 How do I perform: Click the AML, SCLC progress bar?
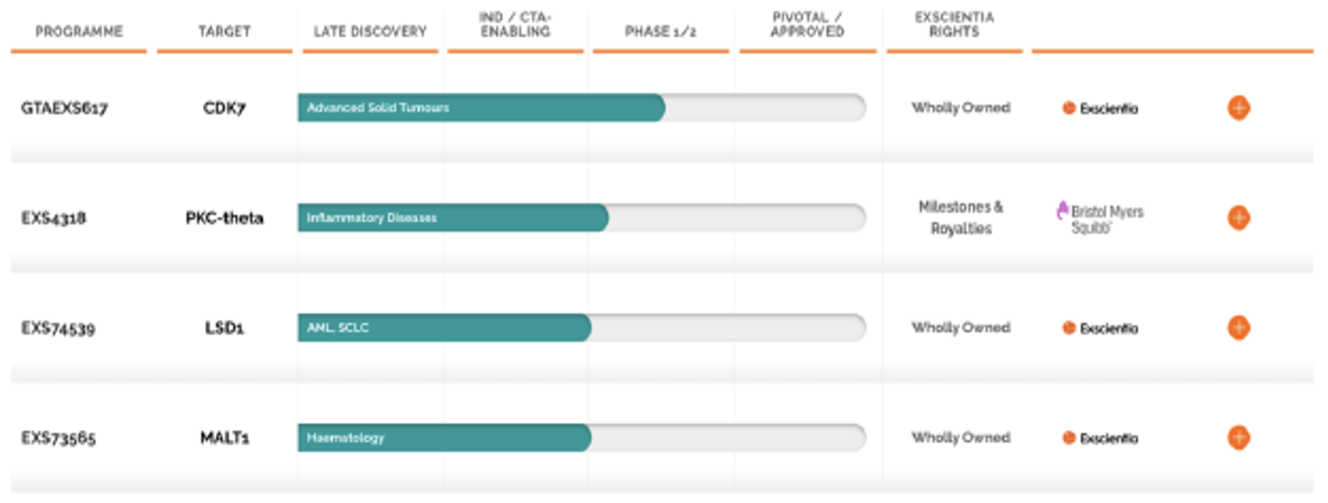(x=443, y=328)
